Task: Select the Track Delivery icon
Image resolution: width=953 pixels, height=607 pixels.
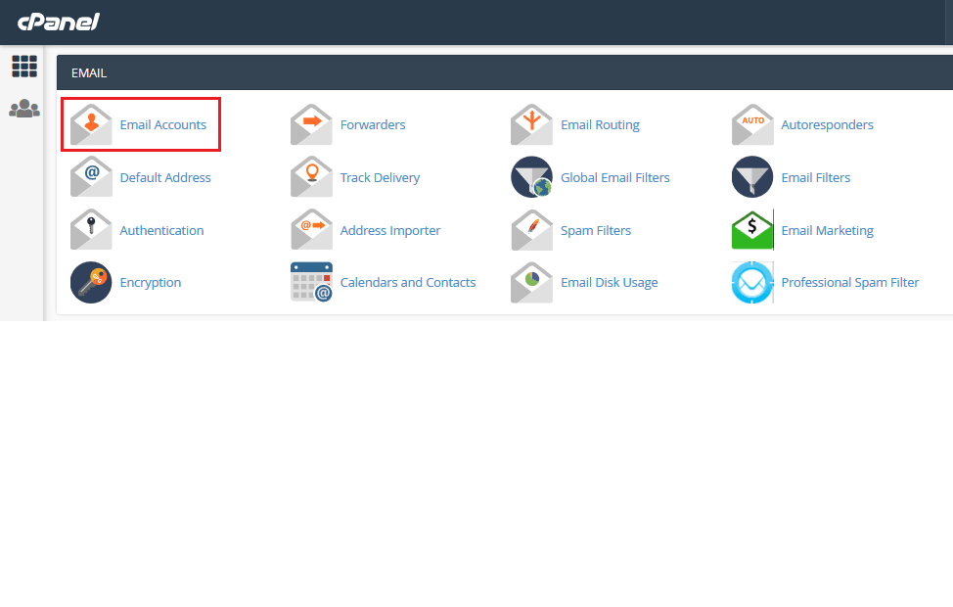Action: point(311,177)
